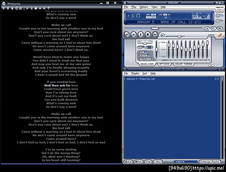Toggle the PL playlist editor button
Image resolution: width=226 pixels, height=172 pixels.
click(214, 28)
